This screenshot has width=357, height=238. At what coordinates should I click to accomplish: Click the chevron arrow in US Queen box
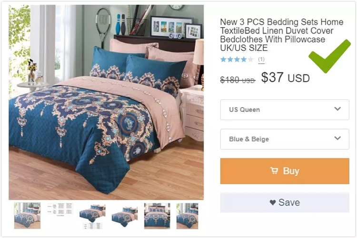tap(337, 109)
